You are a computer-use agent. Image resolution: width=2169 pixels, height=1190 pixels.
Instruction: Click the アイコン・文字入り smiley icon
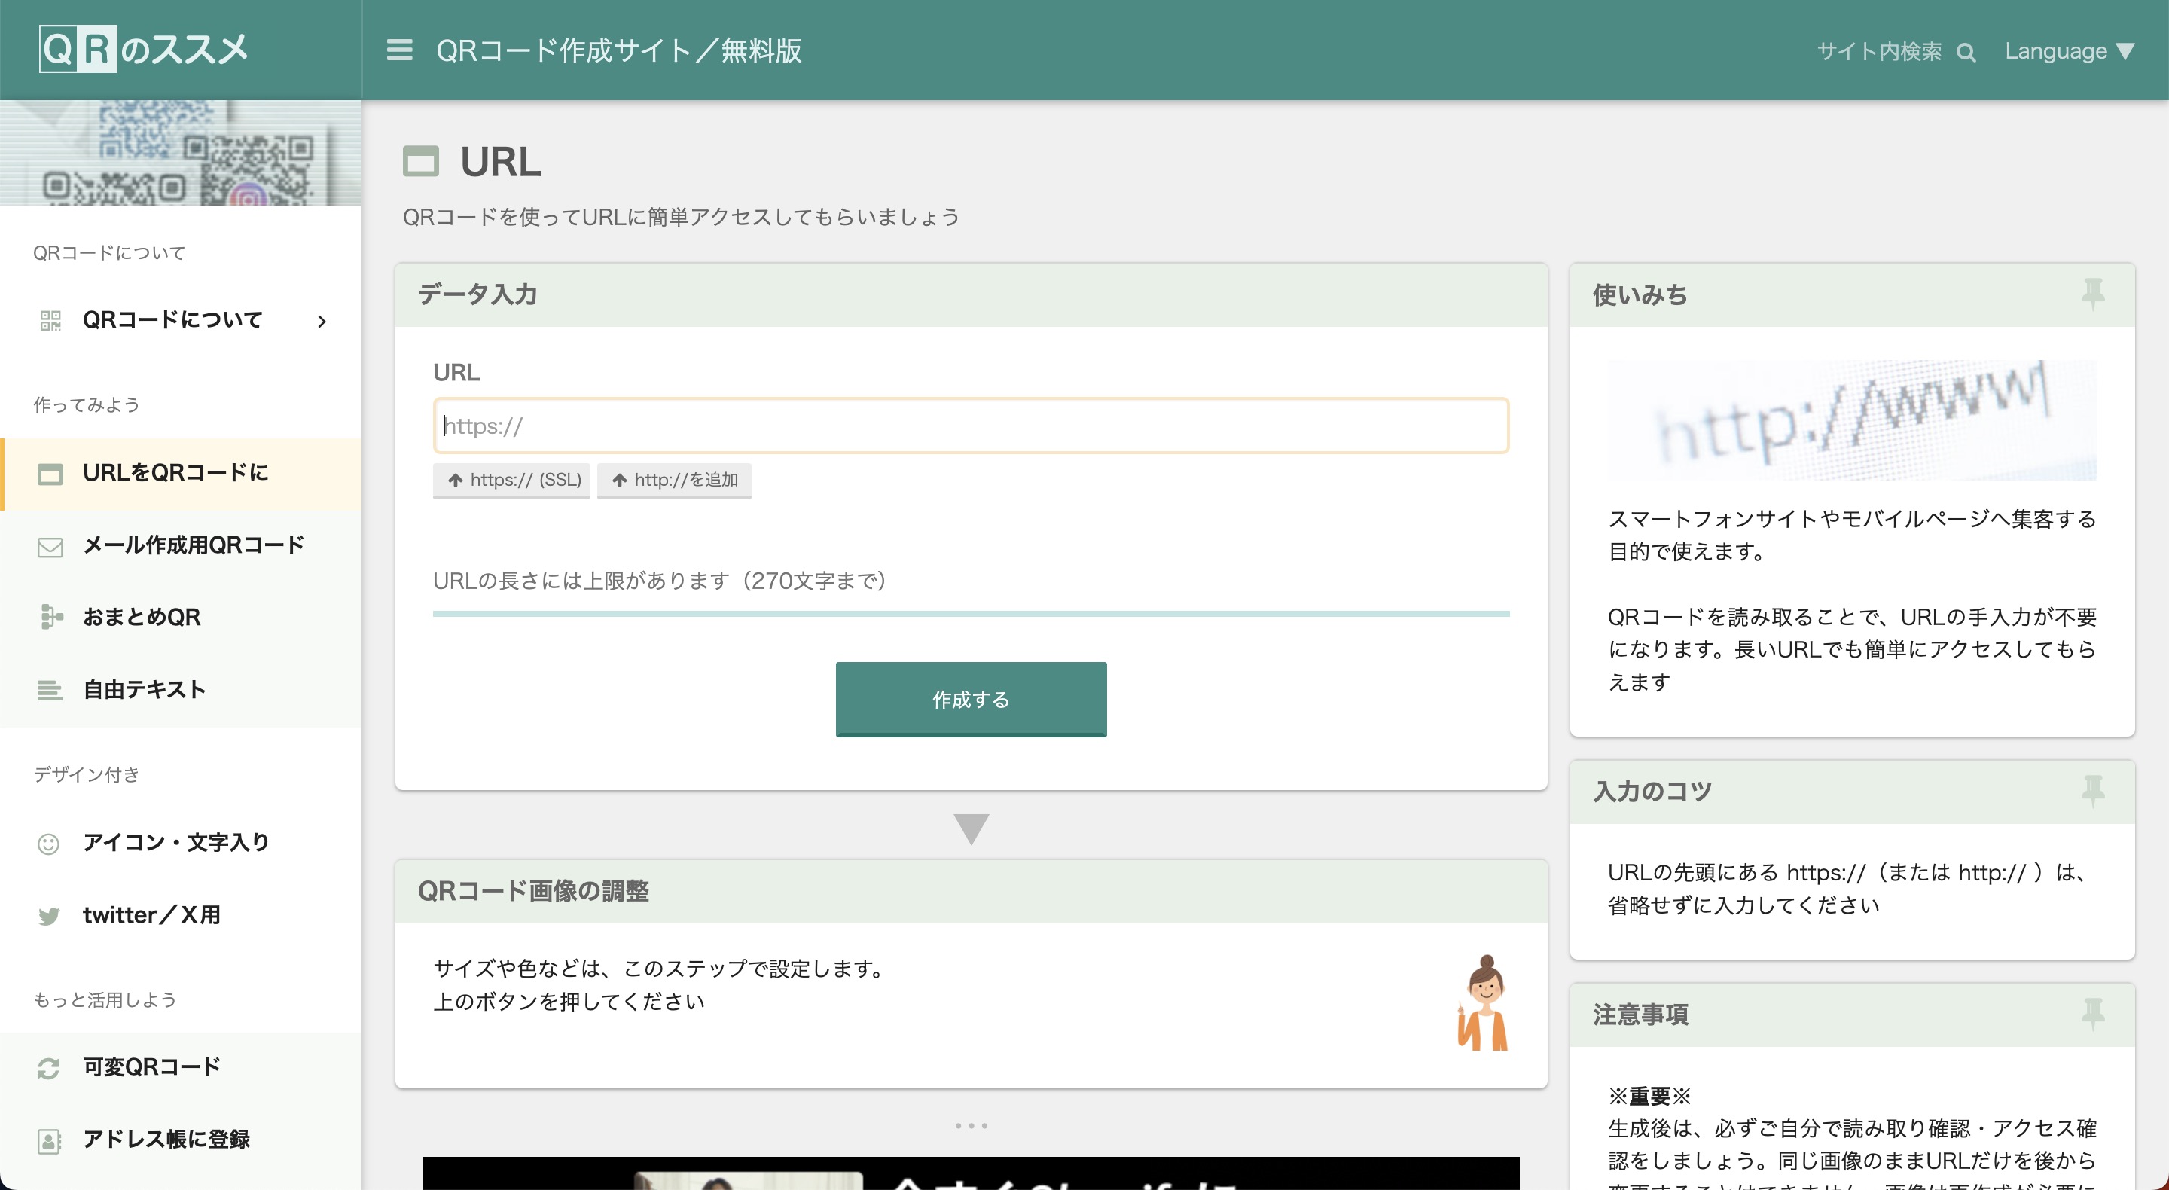(x=49, y=843)
